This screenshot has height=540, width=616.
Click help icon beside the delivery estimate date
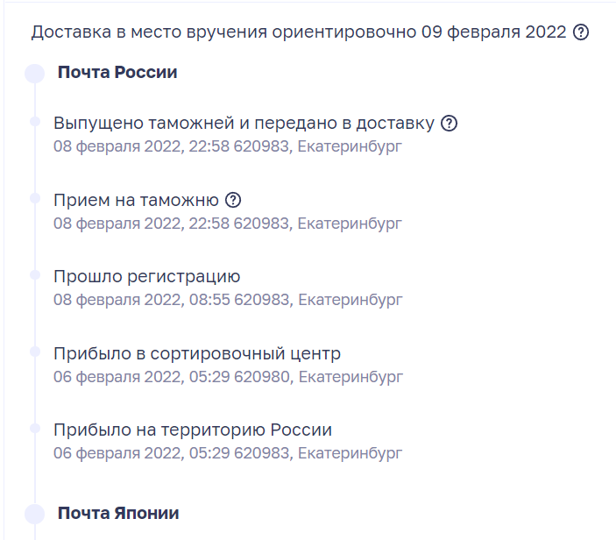(580, 33)
